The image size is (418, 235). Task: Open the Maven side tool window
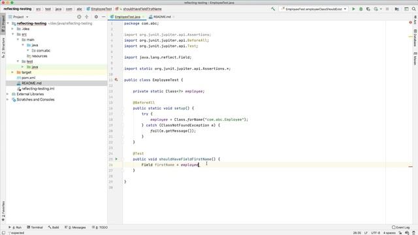point(415,58)
